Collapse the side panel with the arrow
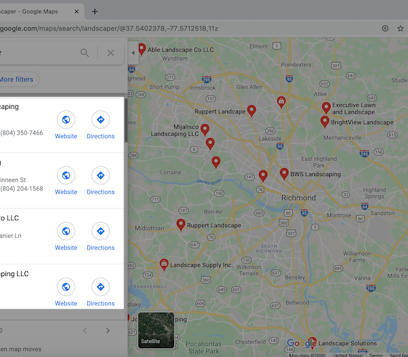 click(x=133, y=53)
